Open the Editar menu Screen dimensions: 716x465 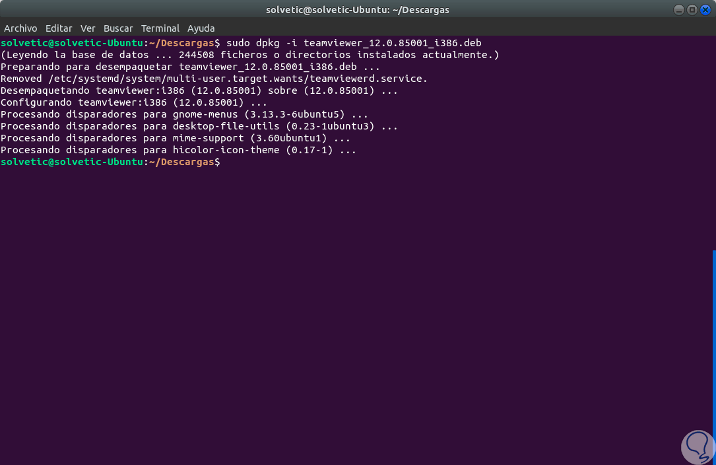pyautogui.click(x=59, y=28)
